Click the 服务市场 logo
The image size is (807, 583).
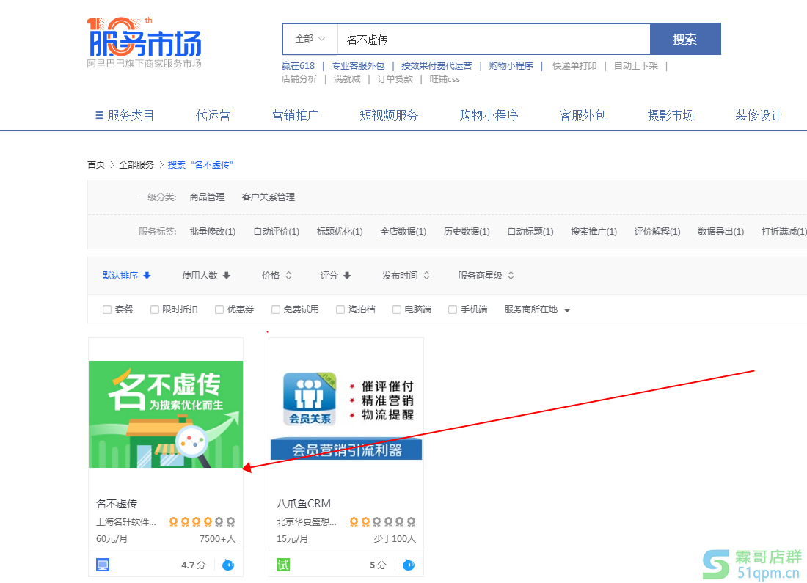[x=144, y=42]
